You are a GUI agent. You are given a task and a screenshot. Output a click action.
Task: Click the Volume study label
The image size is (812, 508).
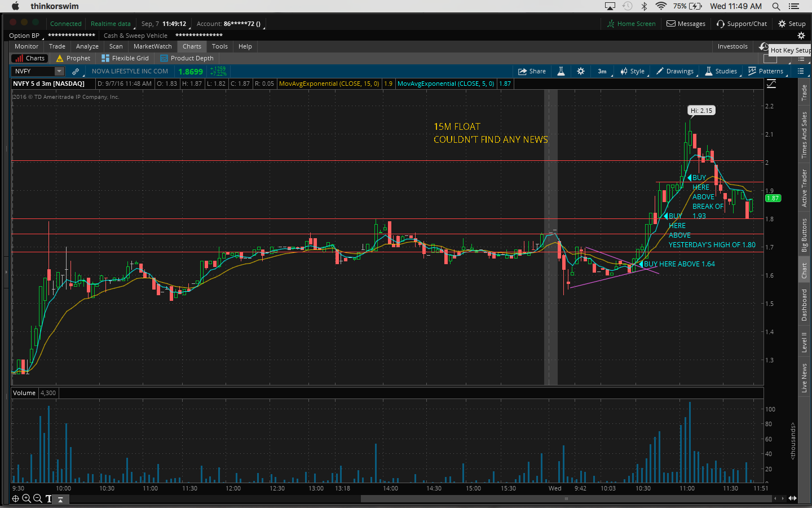tap(24, 393)
